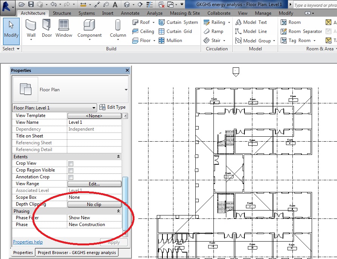Click the View Template <None> button
Screen dimensions: 337x259
[x=94, y=116]
